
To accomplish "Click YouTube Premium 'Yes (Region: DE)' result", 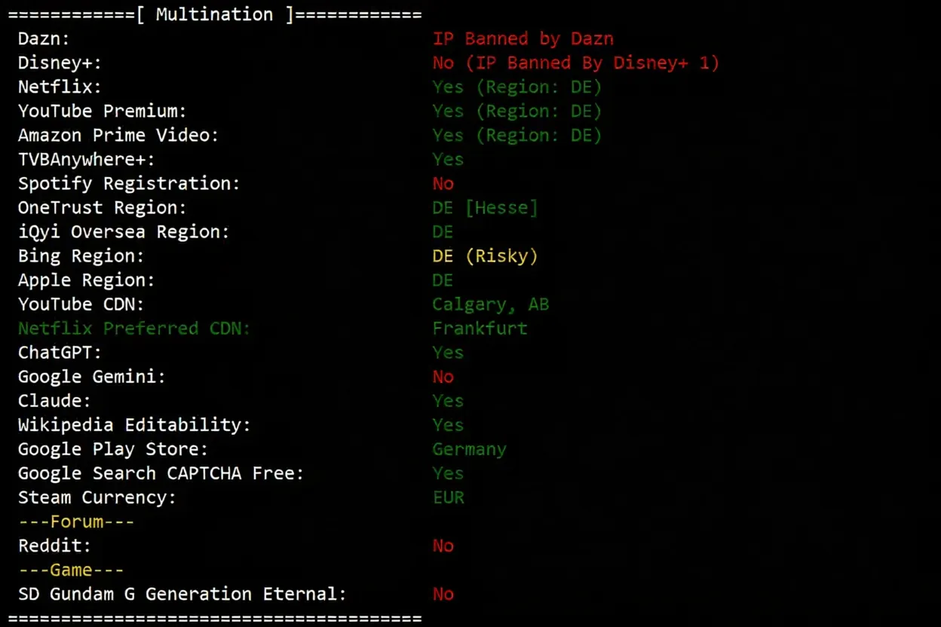I will click(x=517, y=111).
